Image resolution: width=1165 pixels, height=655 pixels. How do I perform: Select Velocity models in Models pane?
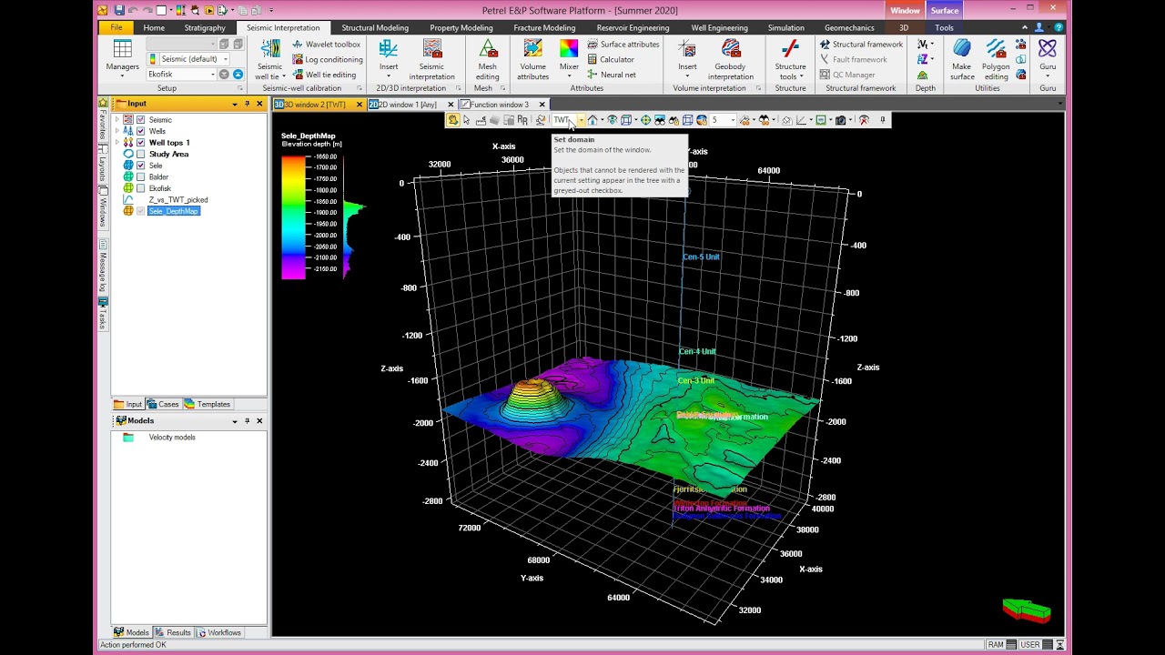[172, 438]
